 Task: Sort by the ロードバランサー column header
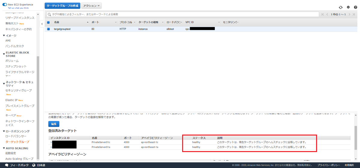[x=174, y=22]
